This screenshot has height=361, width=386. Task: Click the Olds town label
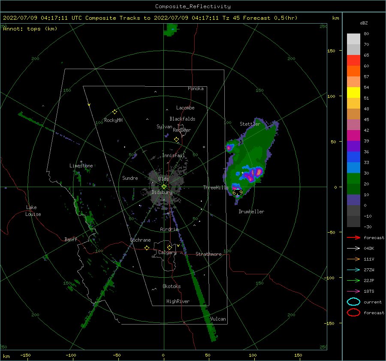tap(163, 179)
